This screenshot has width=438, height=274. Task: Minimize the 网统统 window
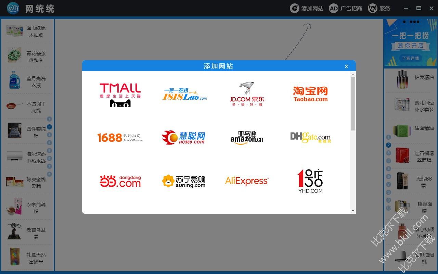tap(406, 8)
